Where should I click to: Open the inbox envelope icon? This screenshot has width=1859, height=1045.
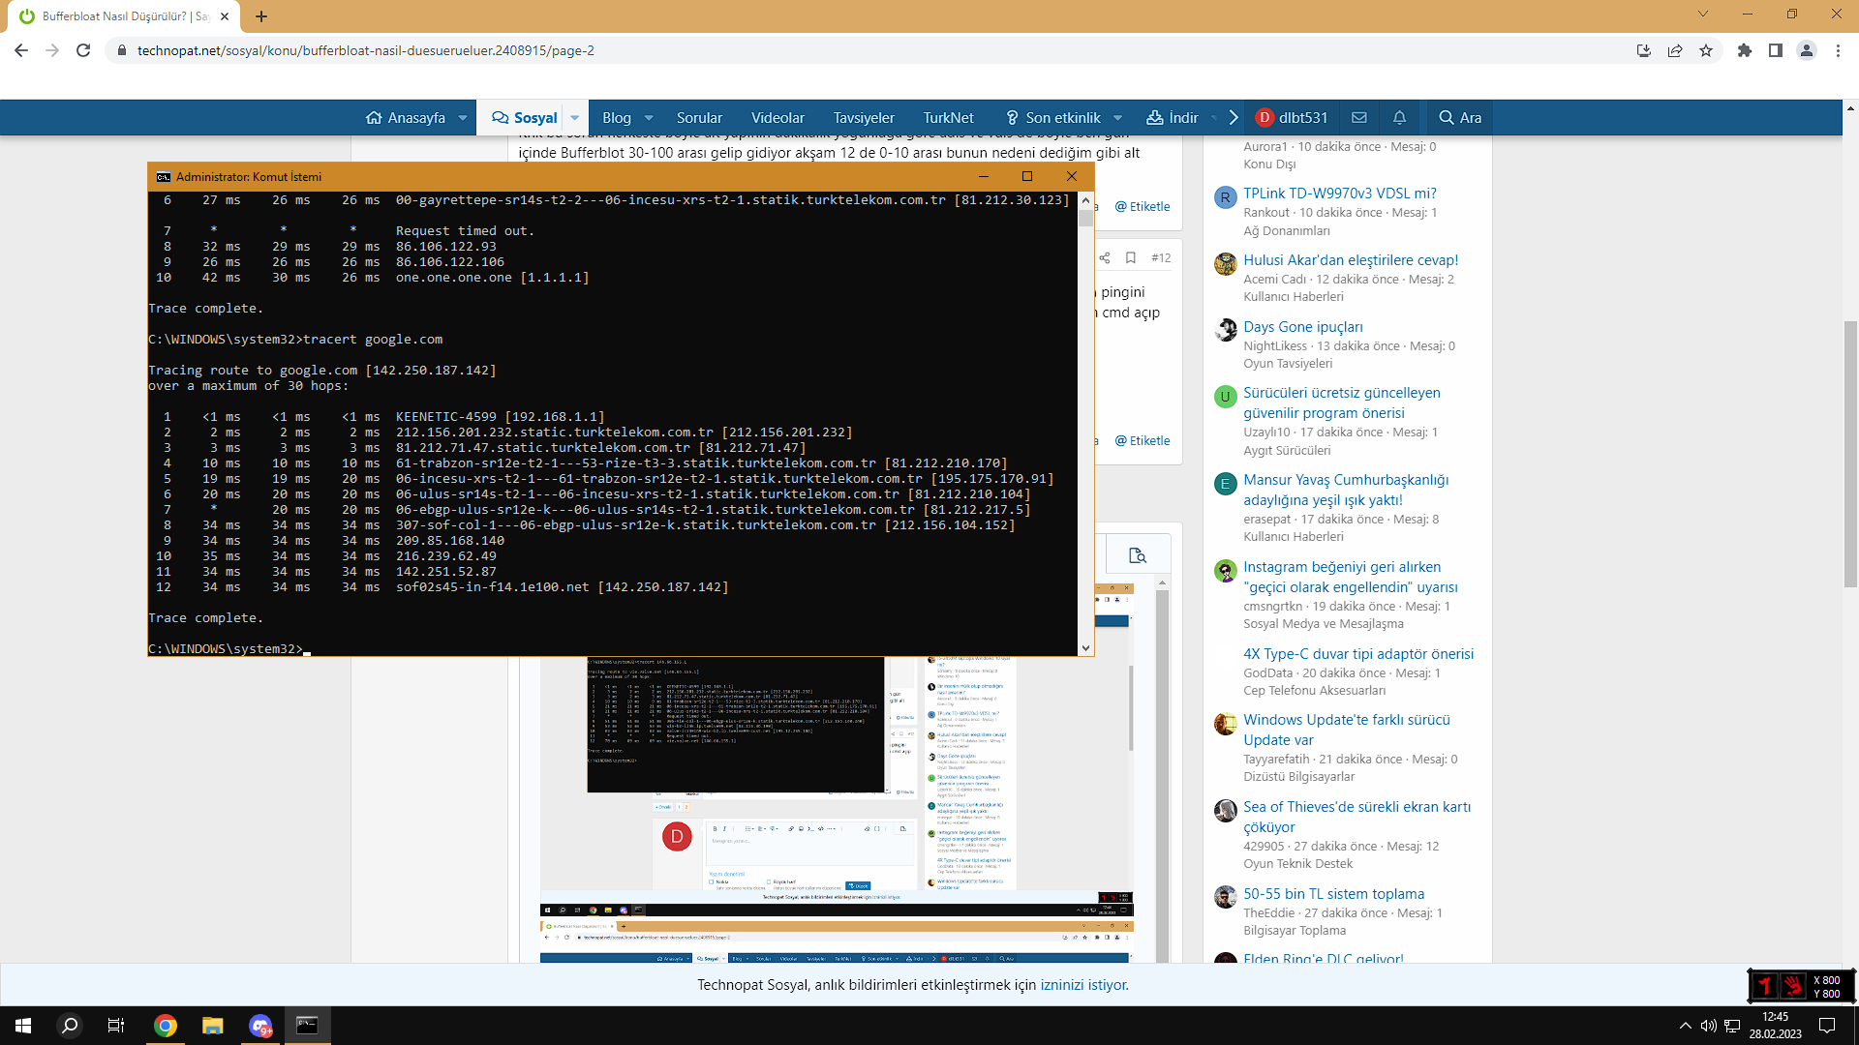1359,117
